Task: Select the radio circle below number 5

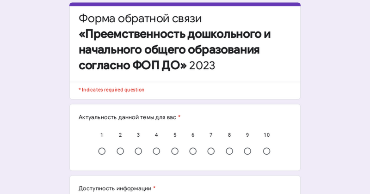Action: 175,151
